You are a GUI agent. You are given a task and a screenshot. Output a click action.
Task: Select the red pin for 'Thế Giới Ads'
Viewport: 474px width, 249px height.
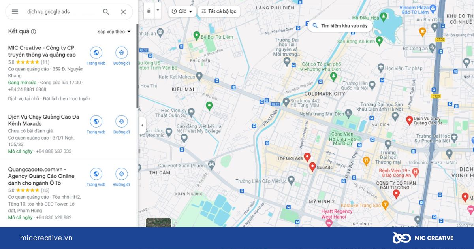pyautogui.click(x=307, y=158)
